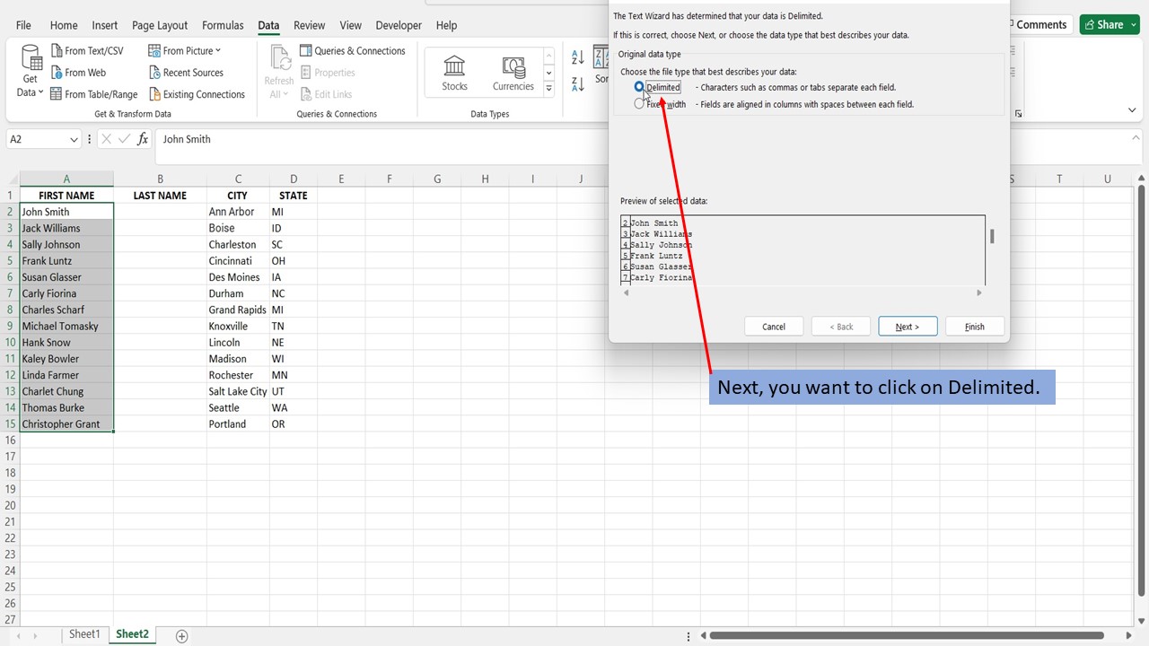This screenshot has width=1149, height=646.
Task: Expand the Data Types gallery
Action: (x=548, y=89)
